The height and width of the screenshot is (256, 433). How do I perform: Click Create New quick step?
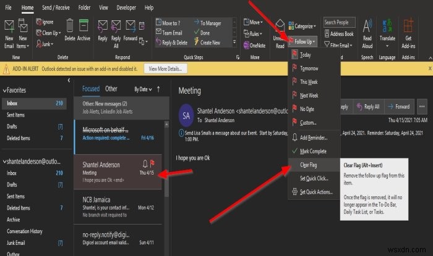click(207, 43)
